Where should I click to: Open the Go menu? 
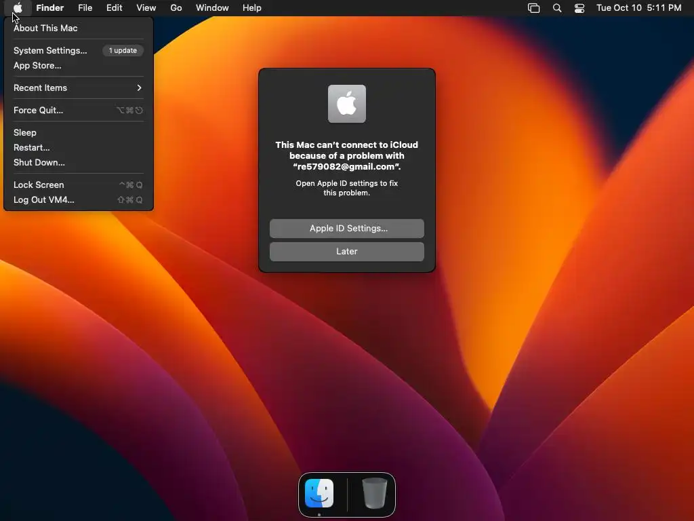coord(176,8)
